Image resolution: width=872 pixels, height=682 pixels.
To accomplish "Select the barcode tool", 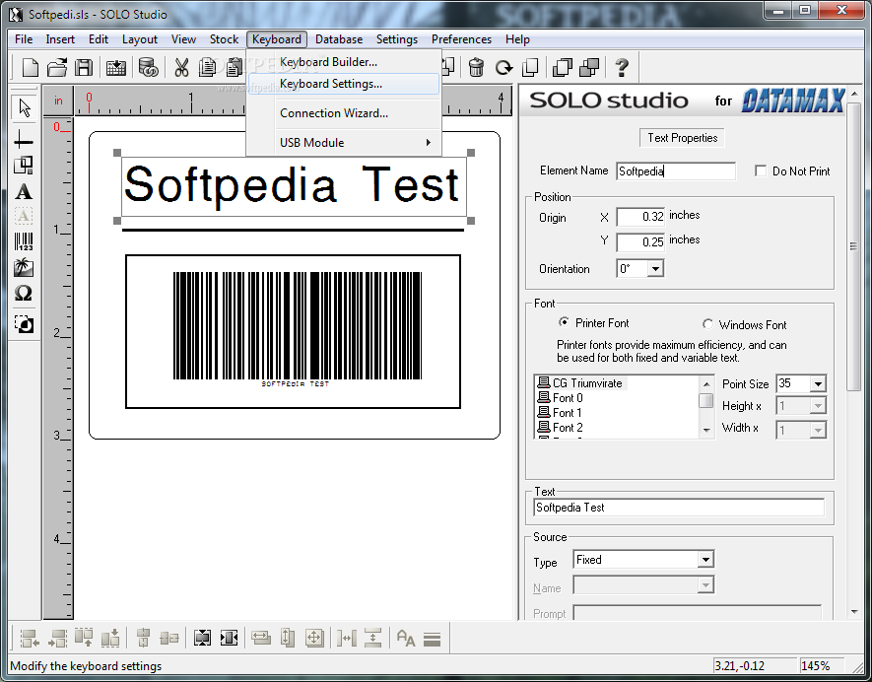I will click(x=24, y=241).
